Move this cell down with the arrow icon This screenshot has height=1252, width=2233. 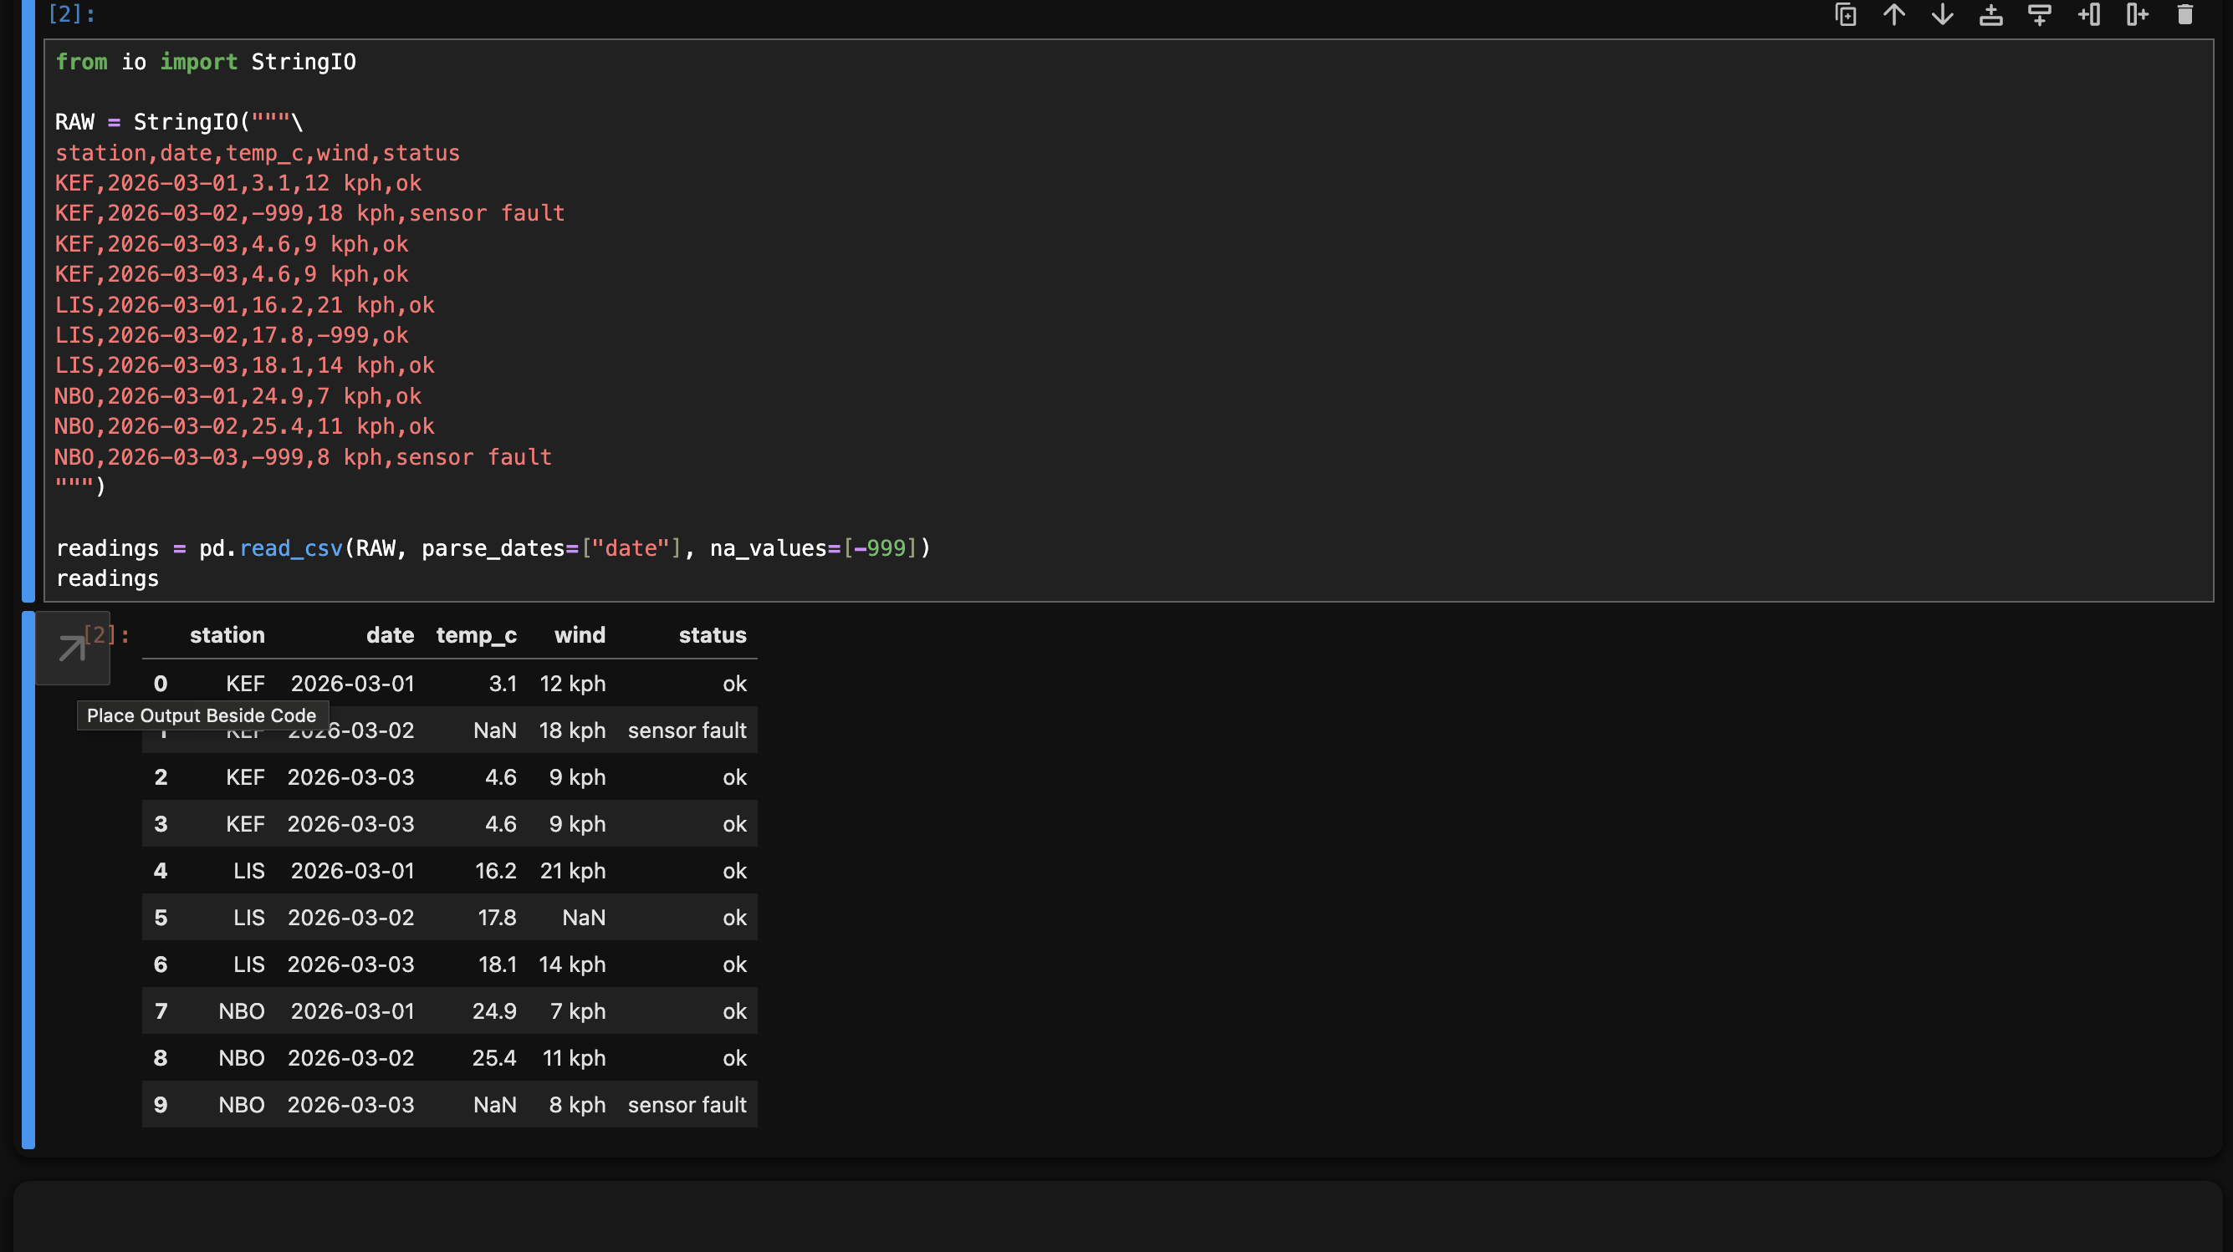click(1943, 15)
